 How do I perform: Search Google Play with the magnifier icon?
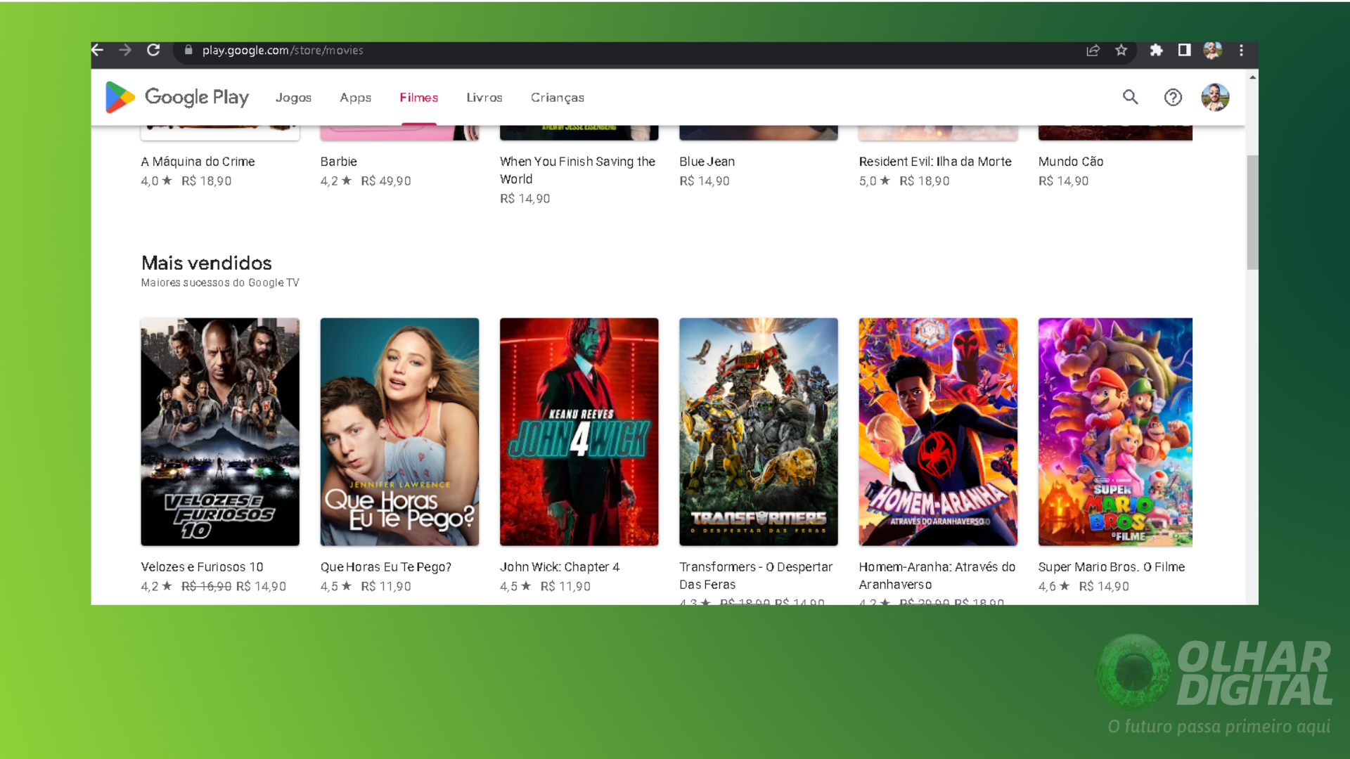tap(1131, 97)
